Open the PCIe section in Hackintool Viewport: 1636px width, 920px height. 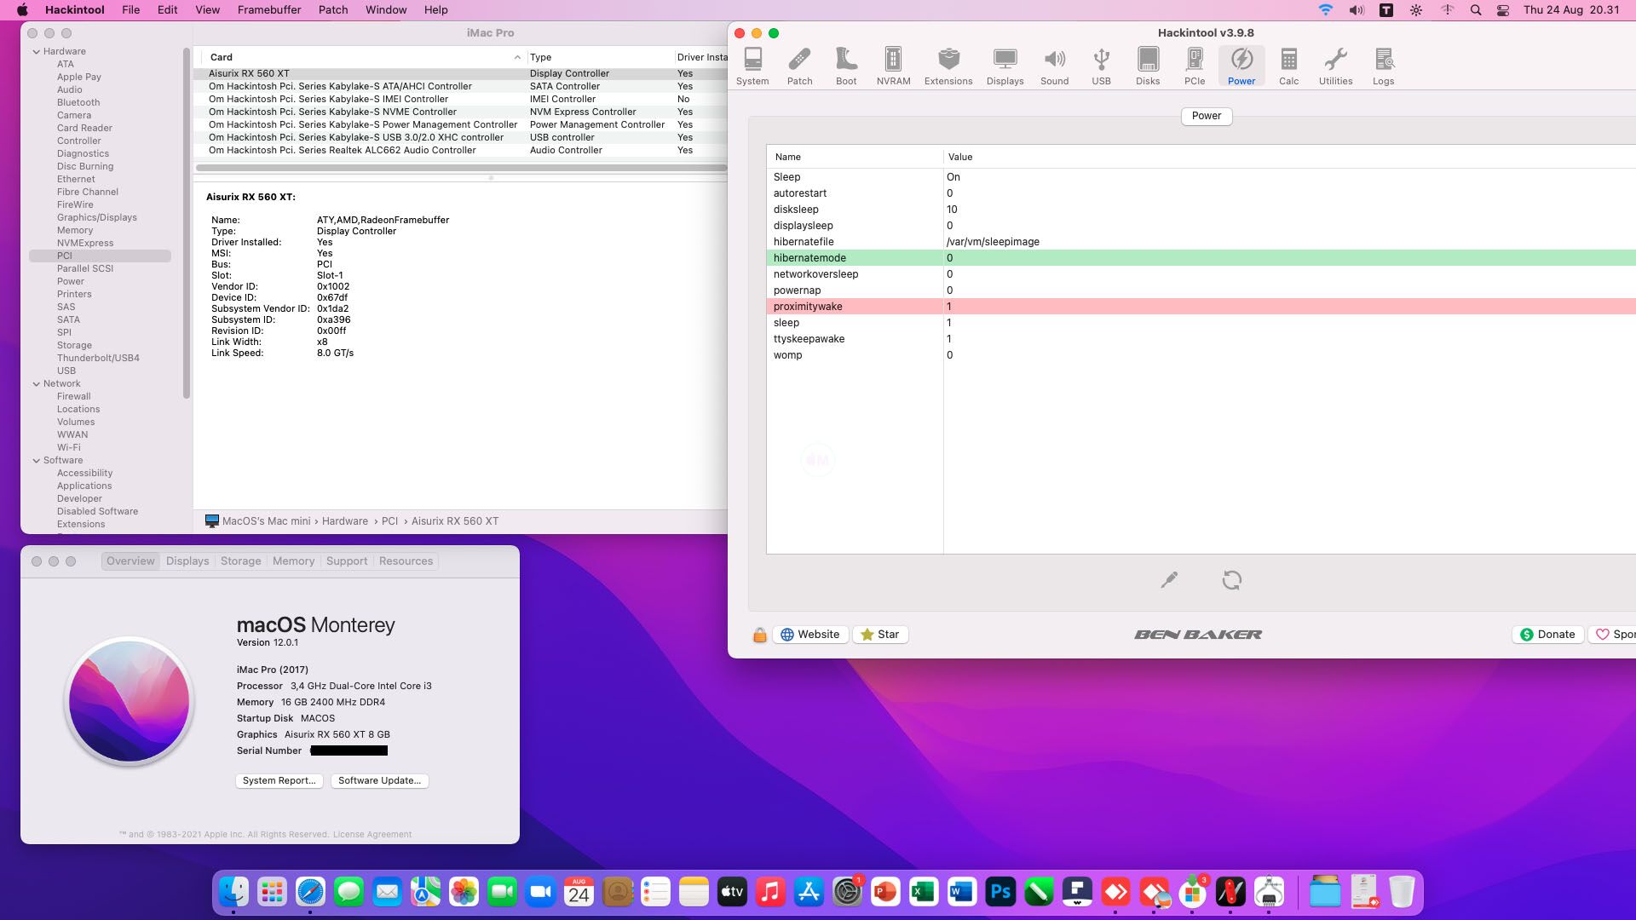(x=1195, y=66)
